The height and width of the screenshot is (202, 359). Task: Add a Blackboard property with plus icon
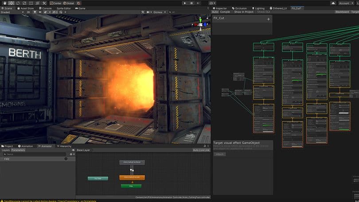tap(268, 19)
